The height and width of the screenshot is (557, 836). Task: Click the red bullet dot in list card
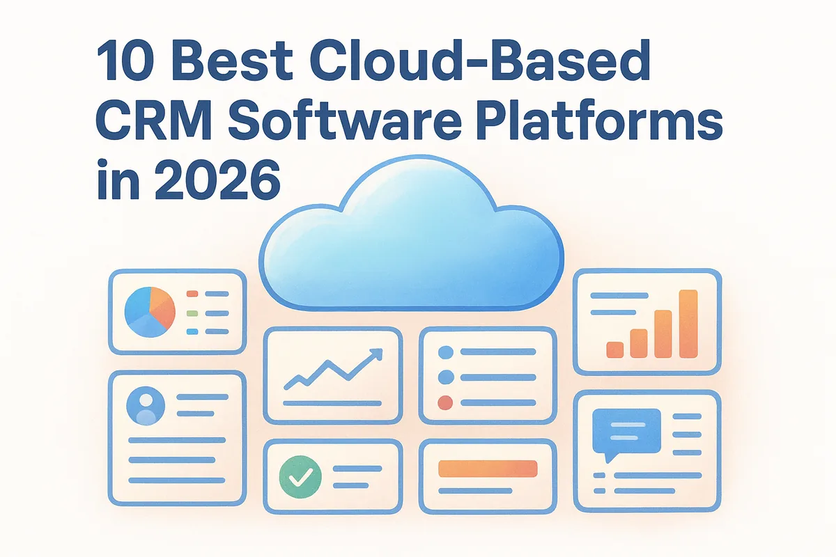coord(444,402)
